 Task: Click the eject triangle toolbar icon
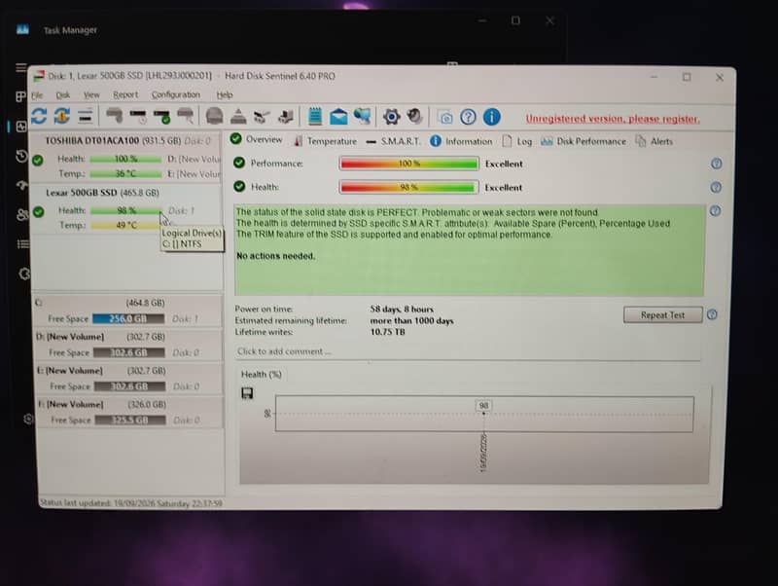[238, 116]
